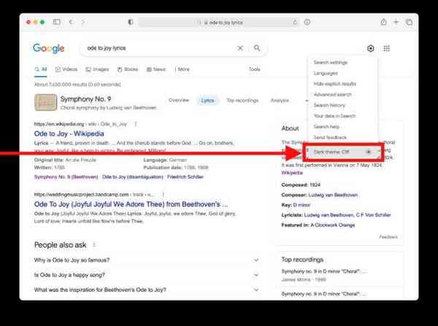The height and width of the screenshot is (326, 438).
Task: Open the More search filters dropdown
Action: click(x=182, y=69)
